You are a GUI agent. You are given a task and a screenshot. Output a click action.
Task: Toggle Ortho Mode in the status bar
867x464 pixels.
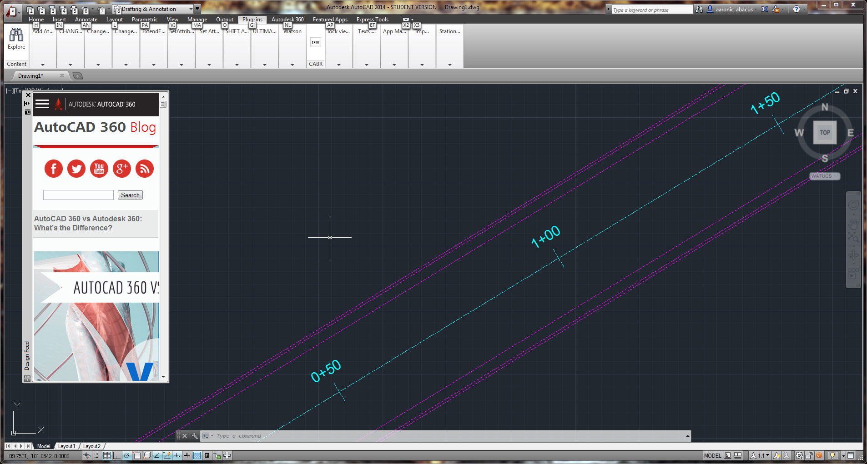(x=117, y=455)
